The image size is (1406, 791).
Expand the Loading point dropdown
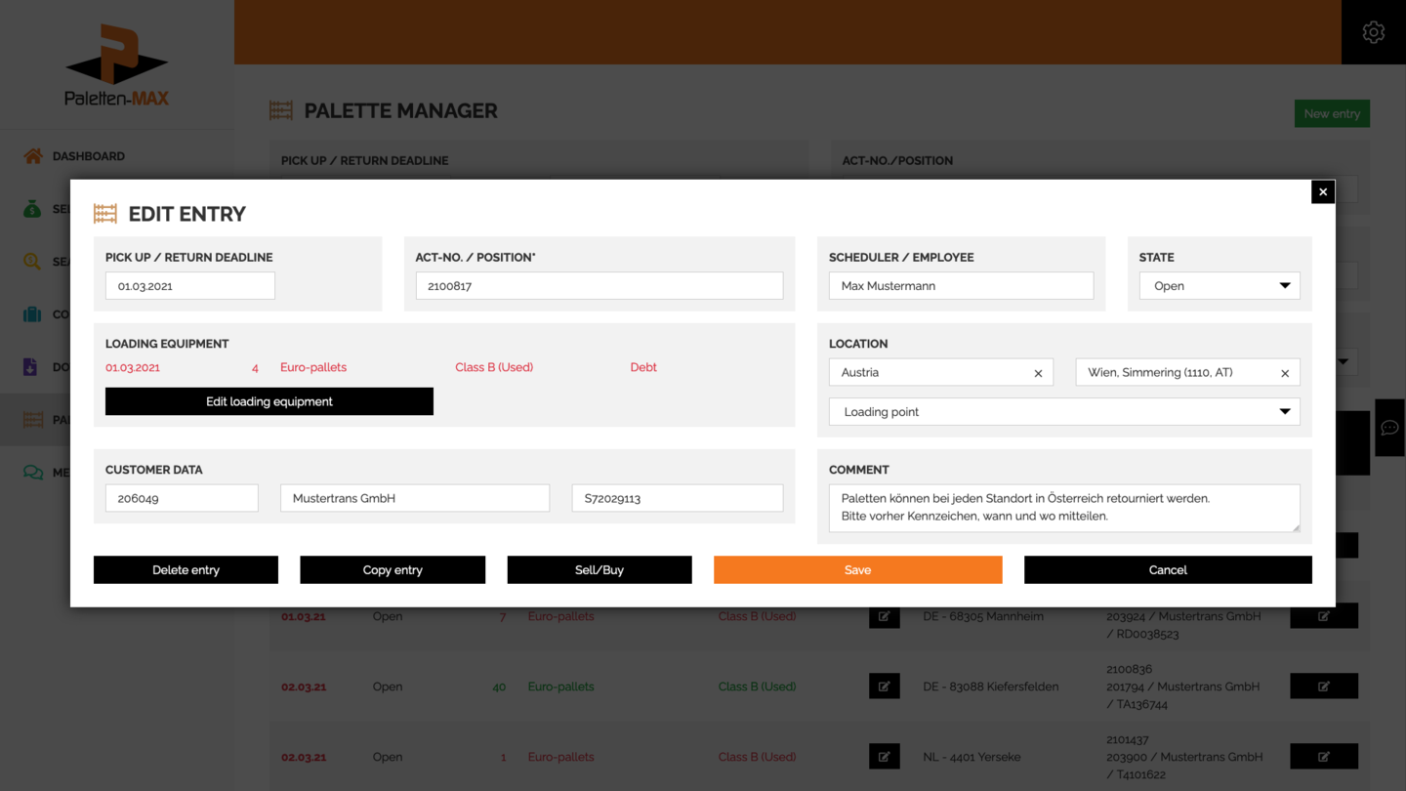click(1064, 412)
